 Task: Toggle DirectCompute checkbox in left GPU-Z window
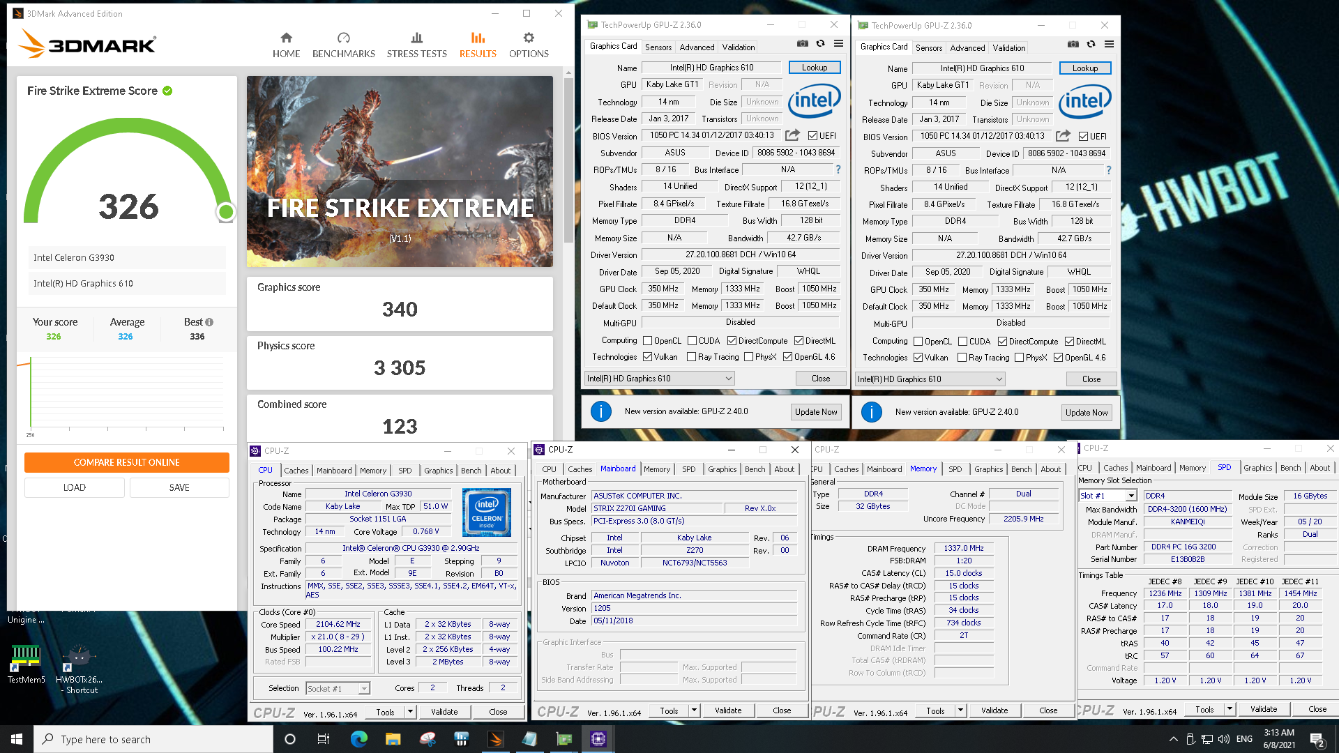[x=732, y=341]
